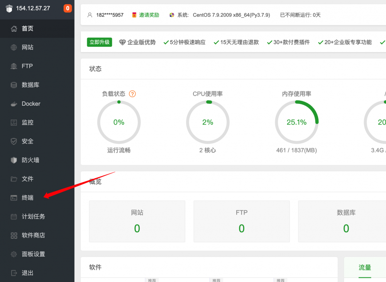Screen dimensions: 386x282
Task: Open the terminal icon beside 终端
Action: pos(14,198)
